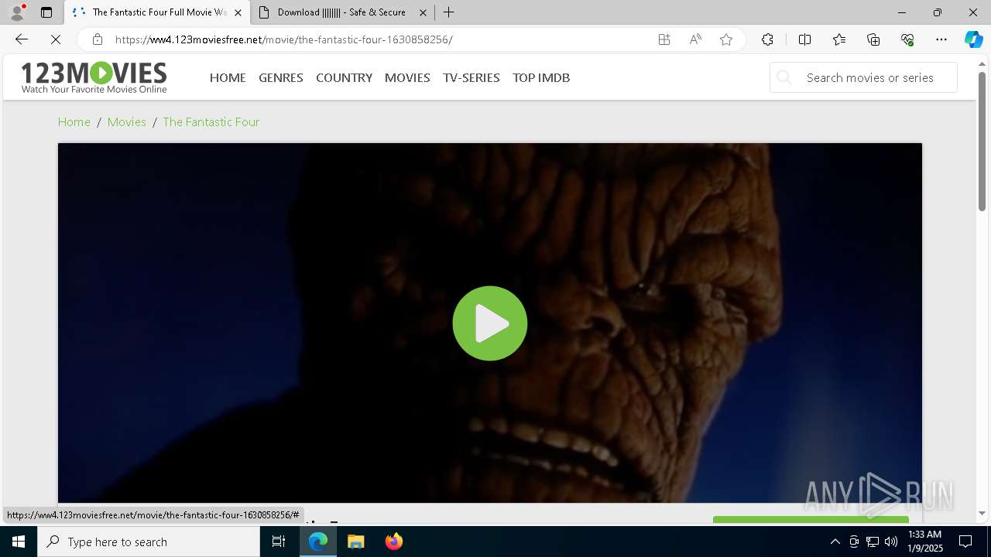Screen dimensions: 991x557
Task: Toggle Split screen view
Action: click(x=804, y=39)
